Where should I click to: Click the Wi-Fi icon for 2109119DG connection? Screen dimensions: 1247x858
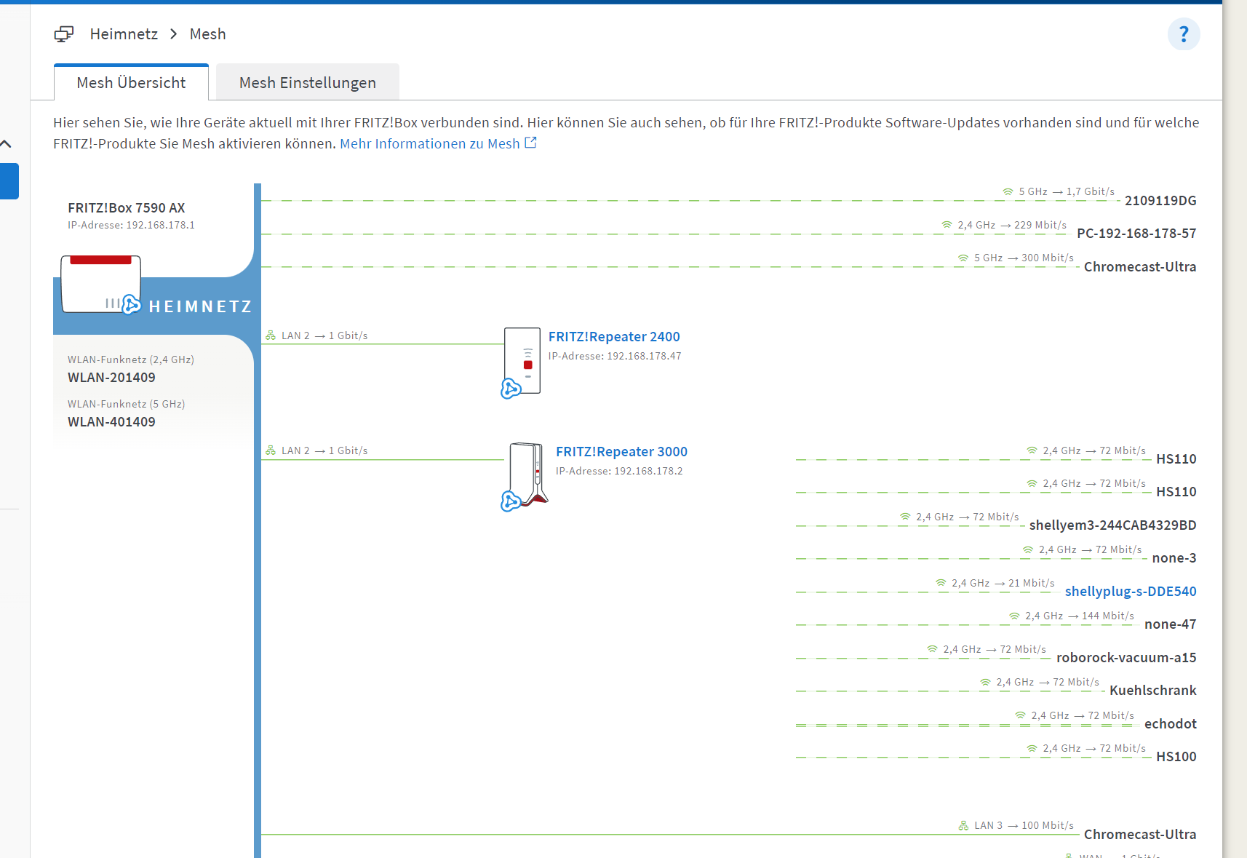(1008, 192)
